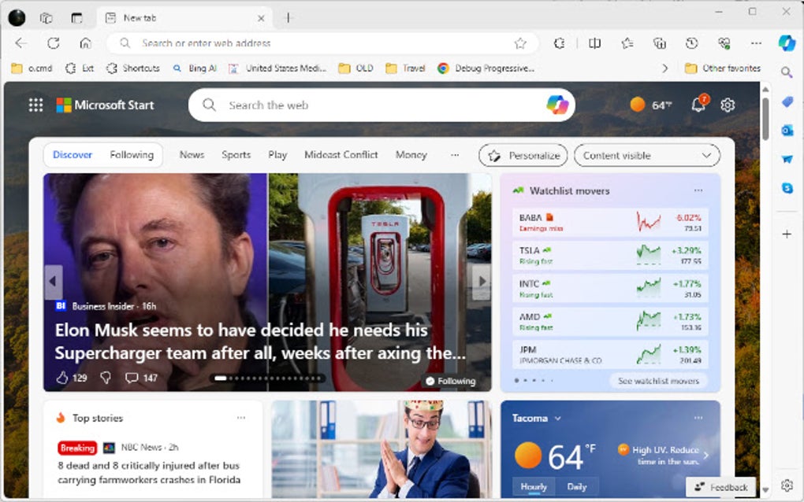Open more feed categories ellipsis

455,154
